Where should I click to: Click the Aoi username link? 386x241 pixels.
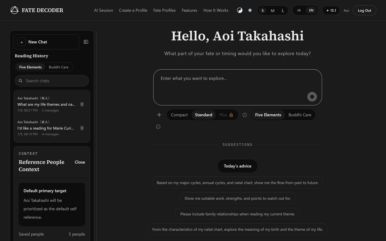click(x=346, y=10)
